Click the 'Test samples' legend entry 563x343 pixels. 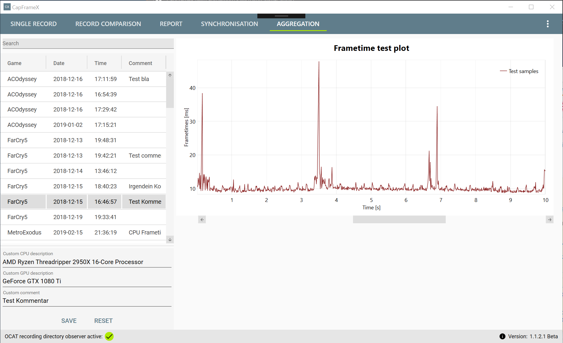(519, 71)
